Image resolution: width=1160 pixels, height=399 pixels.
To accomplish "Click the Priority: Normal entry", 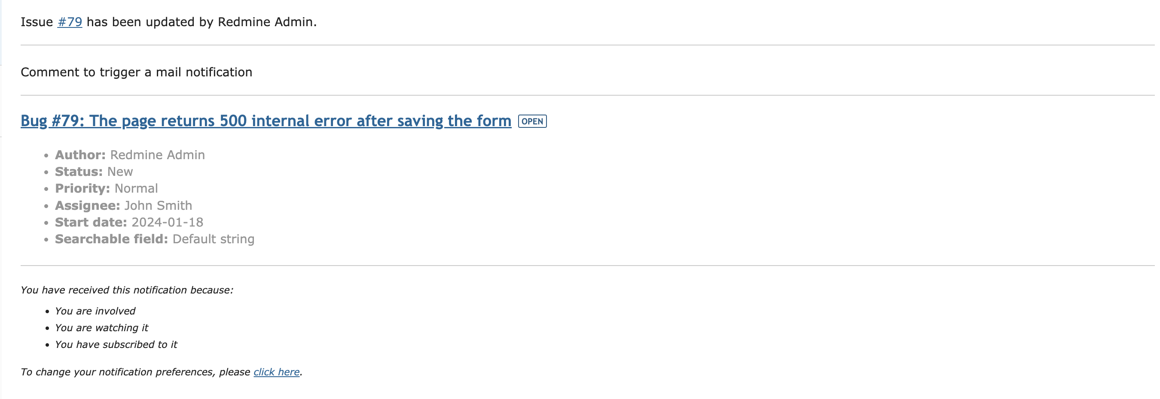I will 106,188.
